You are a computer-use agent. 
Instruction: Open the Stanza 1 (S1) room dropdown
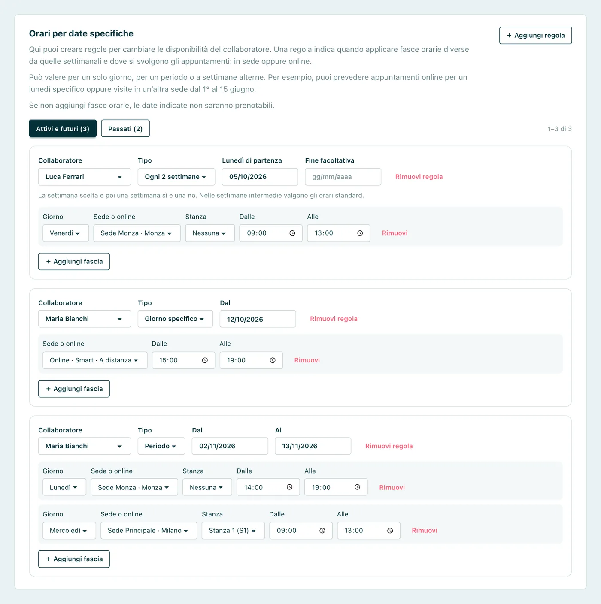pyautogui.click(x=233, y=531)
